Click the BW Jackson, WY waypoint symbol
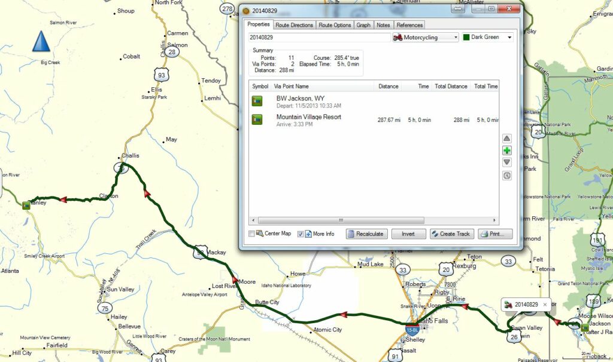This screenshot has width=613, height=362. tap(257, 100)
